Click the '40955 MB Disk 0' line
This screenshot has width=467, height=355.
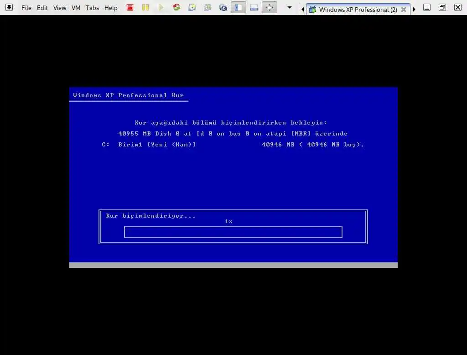(233, 134)
